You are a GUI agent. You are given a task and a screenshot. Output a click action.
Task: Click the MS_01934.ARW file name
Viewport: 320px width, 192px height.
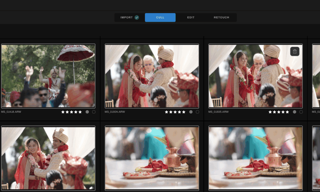115,112
